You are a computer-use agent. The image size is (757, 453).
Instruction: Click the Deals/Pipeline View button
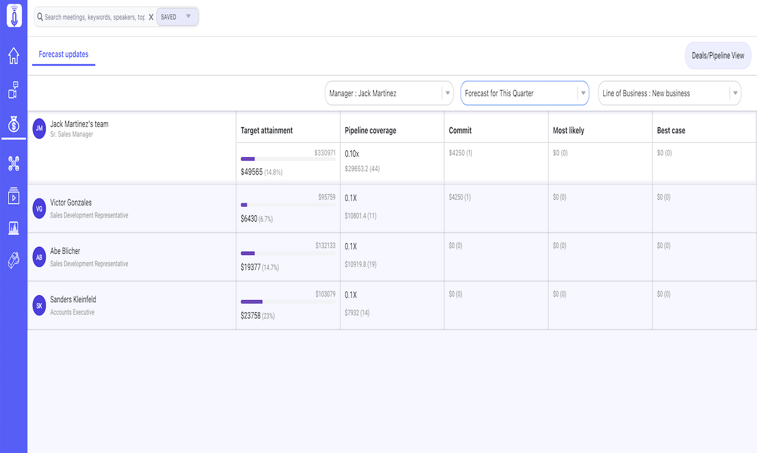point(718,55)
